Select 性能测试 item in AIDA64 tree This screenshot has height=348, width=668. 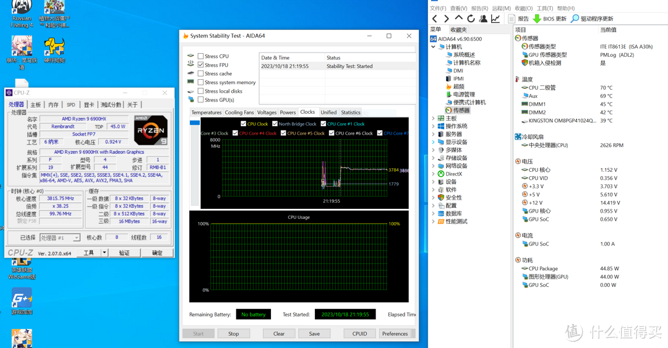coord(452,221)
